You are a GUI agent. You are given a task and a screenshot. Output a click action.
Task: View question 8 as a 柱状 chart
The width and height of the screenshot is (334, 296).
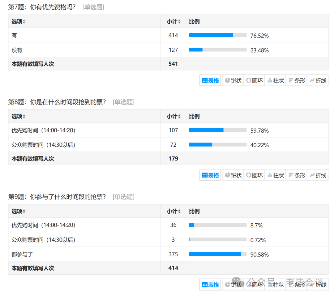[x=276, y=175]
